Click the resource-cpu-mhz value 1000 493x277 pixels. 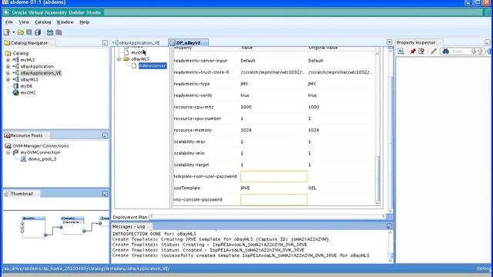[246, 107]
